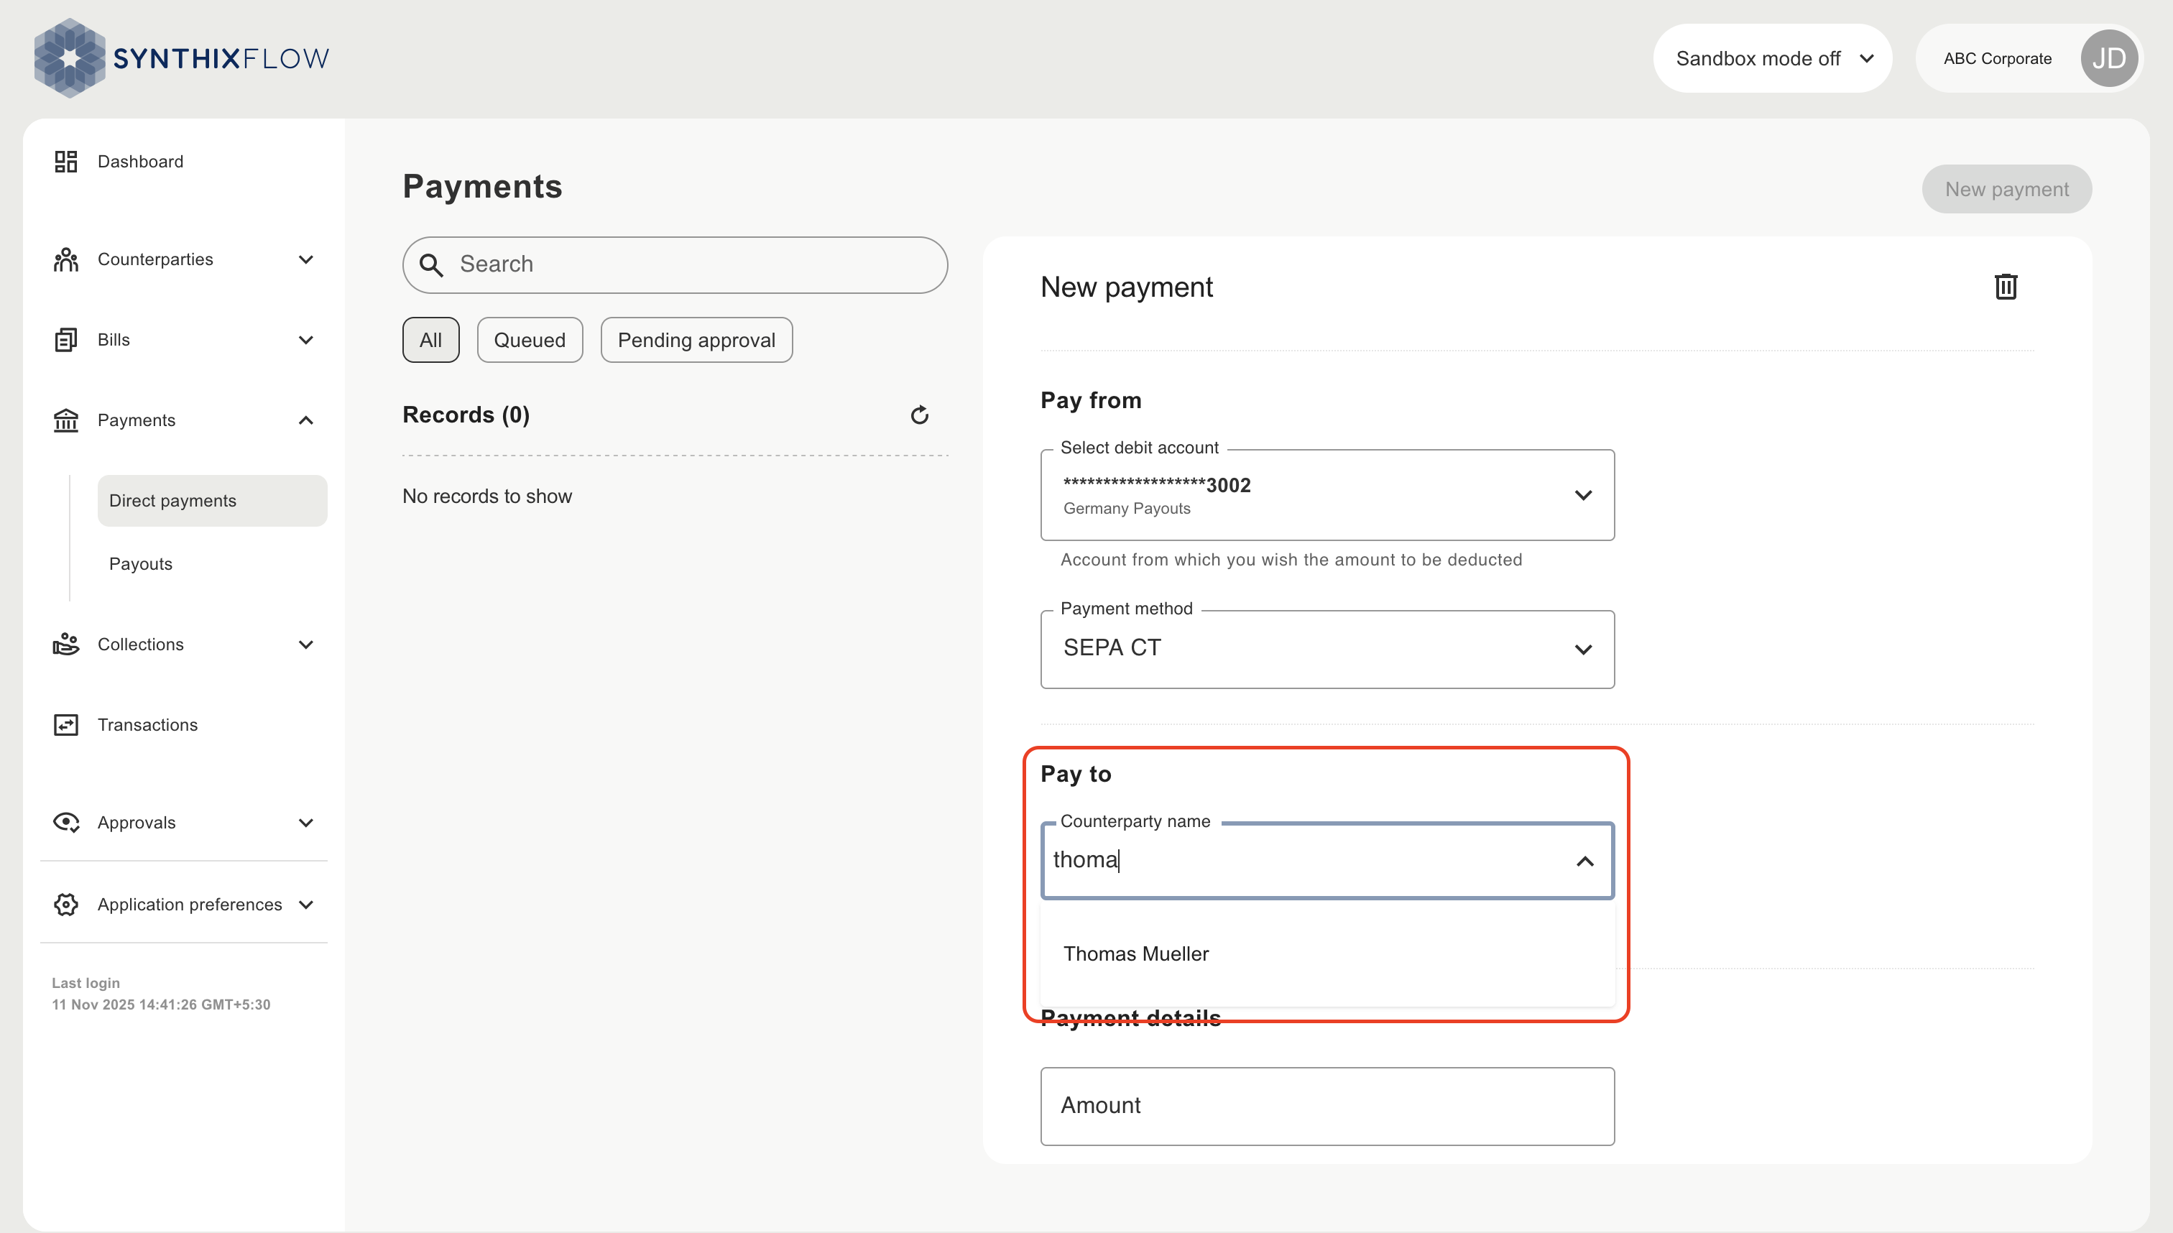Click the New payment button
The image size is (2173, 1233).
pyautogui.click(x=2006, y=189)
